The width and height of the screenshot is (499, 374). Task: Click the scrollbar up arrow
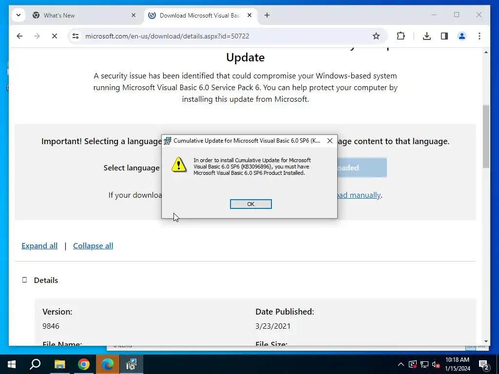[x=486, y=52]
